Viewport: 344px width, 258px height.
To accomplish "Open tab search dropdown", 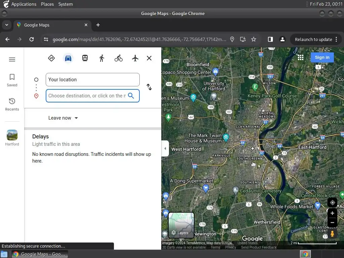I will (7, 25).
